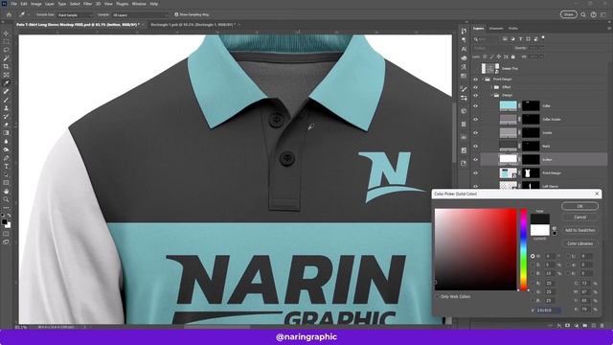This screenshot has width=613, height=345.
Task: Open the File menu
Action: pyautogui.click(x=13, y=4)
